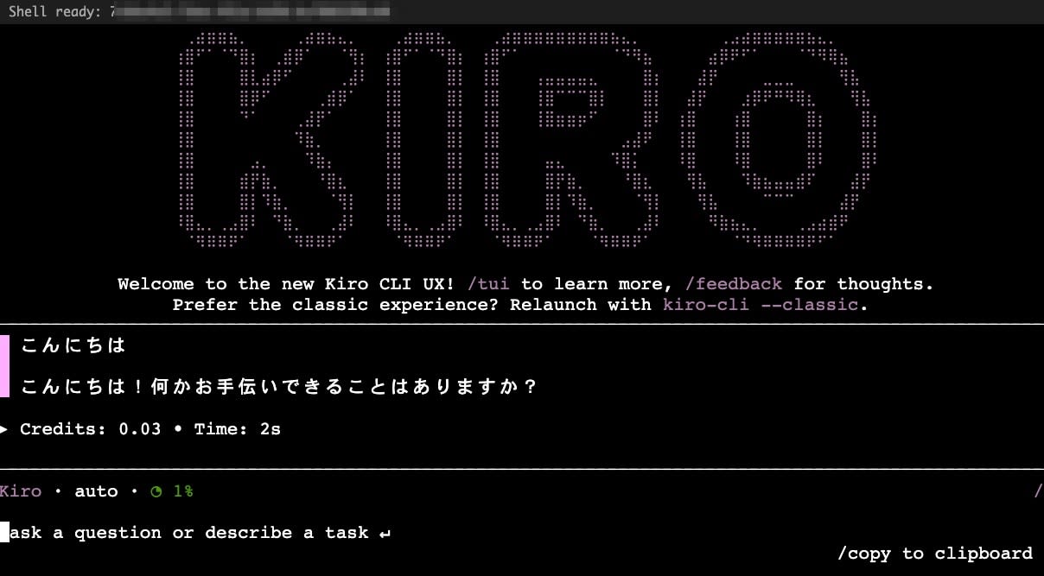Expand the Credits and Time disclosure triangle
Image resolution: width=1044 pixels, height=576 pixels.
(4, 428)
